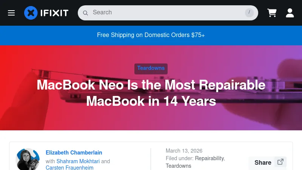
Task: Click the search magnifier icon
Action: (86, 13)
